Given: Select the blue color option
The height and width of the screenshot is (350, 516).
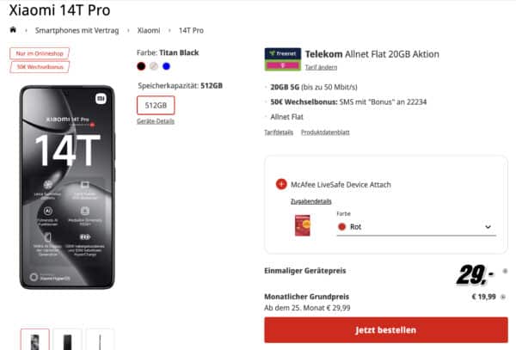Looking at the screenshot, I should point(166,66).
